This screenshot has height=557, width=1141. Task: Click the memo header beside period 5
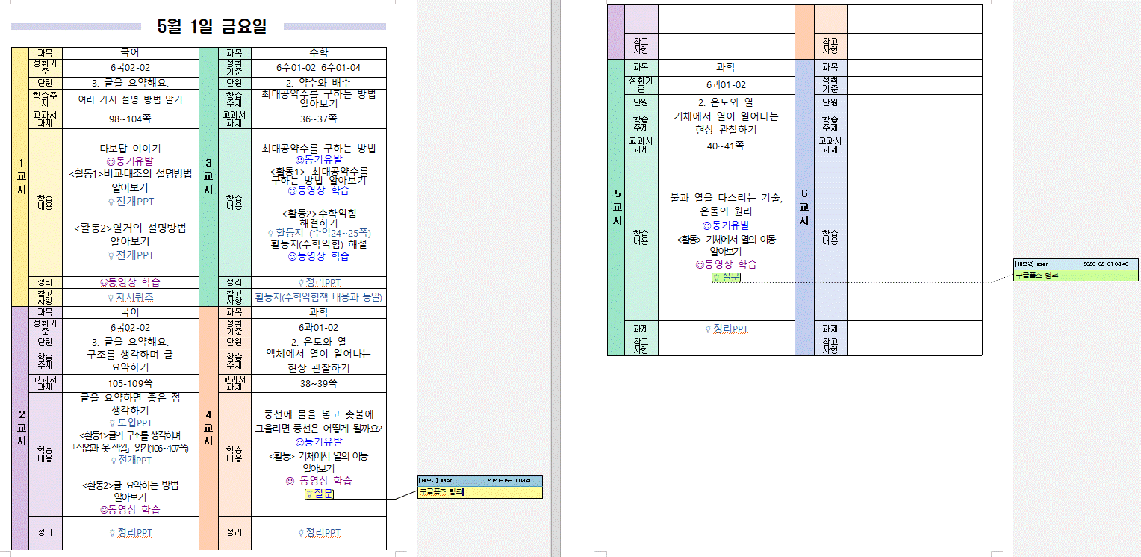(x=1075, y=264)
